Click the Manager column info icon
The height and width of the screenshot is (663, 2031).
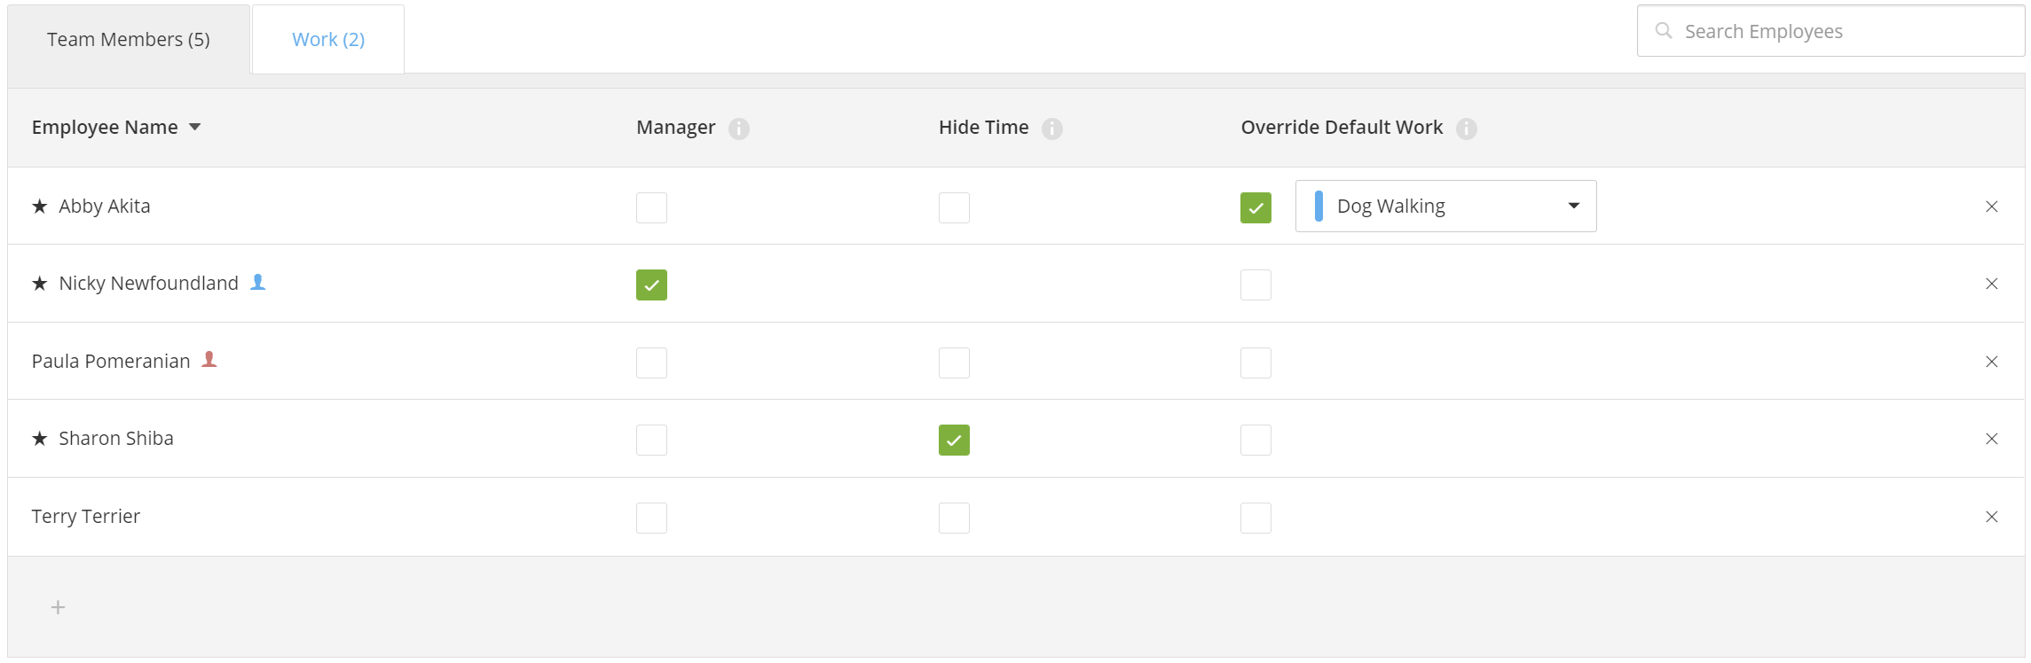(738, 129)
